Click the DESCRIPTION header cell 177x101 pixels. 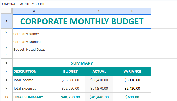click(34, 71)
